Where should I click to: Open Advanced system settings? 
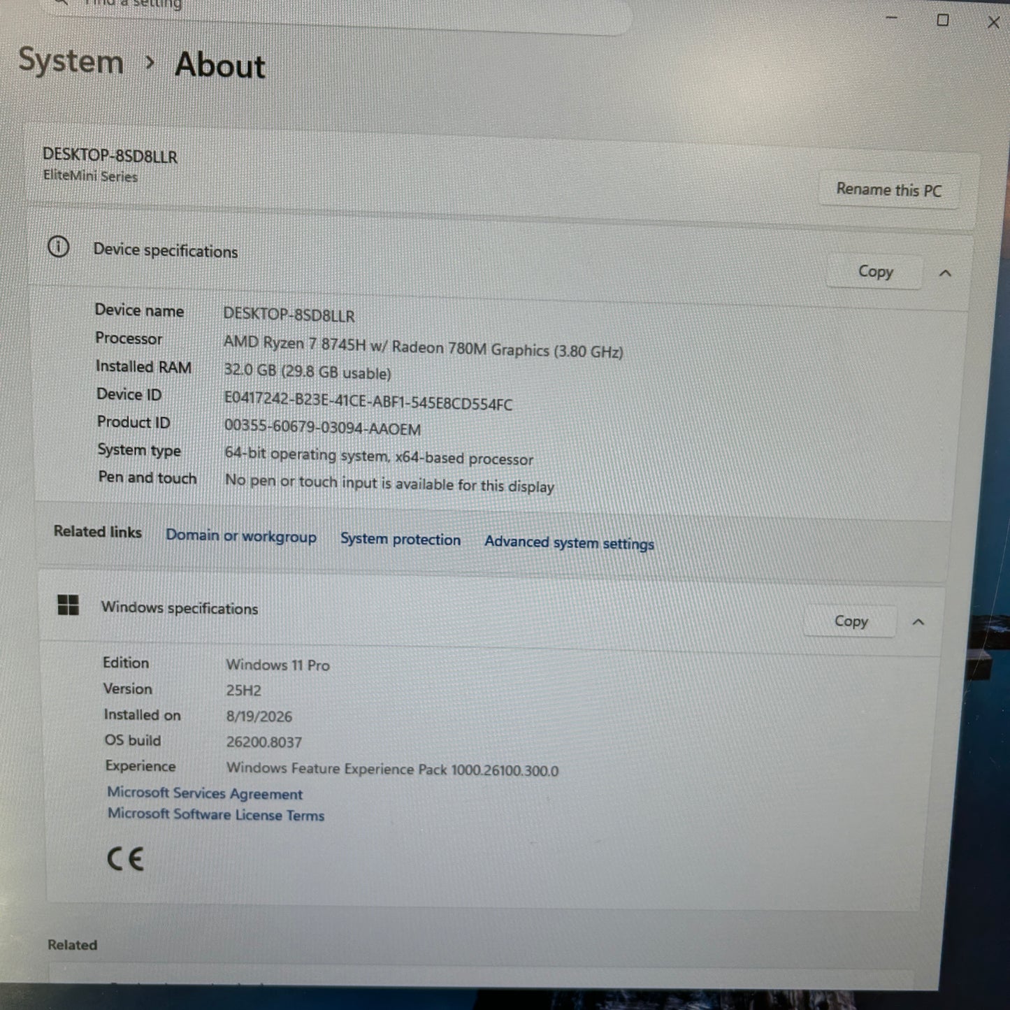click(x=569, y=542)
